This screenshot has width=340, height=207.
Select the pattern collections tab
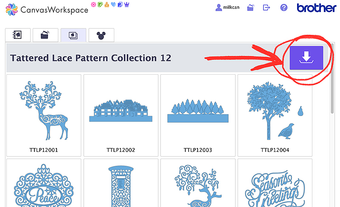(x=73, y=35)
